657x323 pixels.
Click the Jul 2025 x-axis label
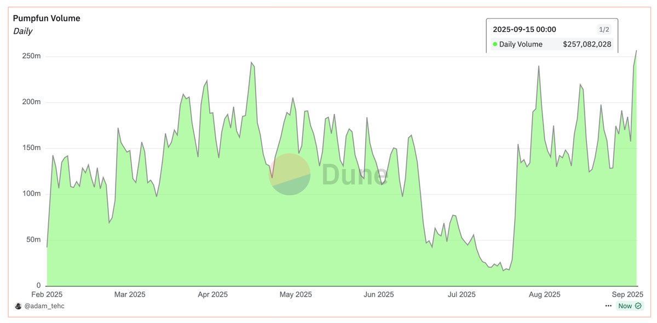coord(462,295)
